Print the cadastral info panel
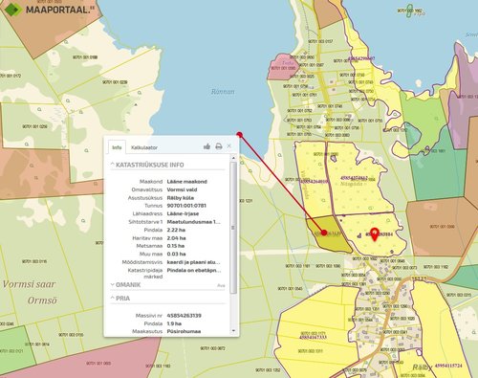The width and height of the screenshot is (478, 378). 219,146
